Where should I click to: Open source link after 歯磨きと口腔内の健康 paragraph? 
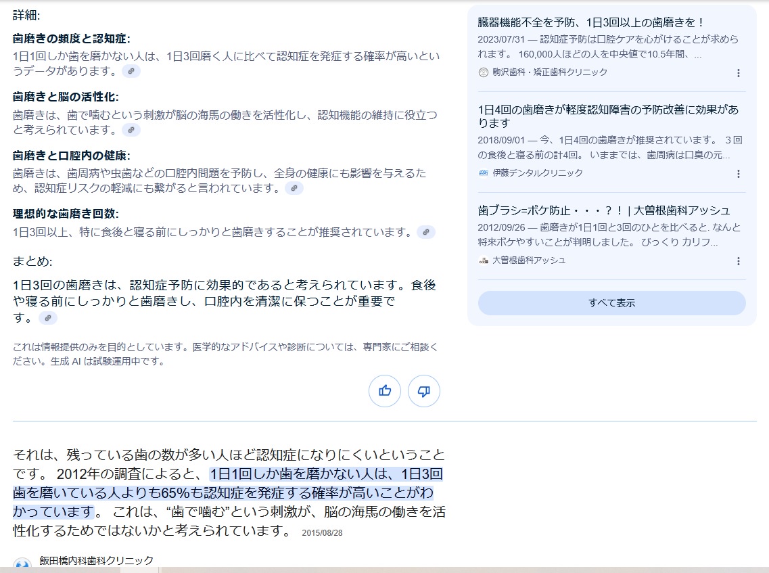coord(294,188)
